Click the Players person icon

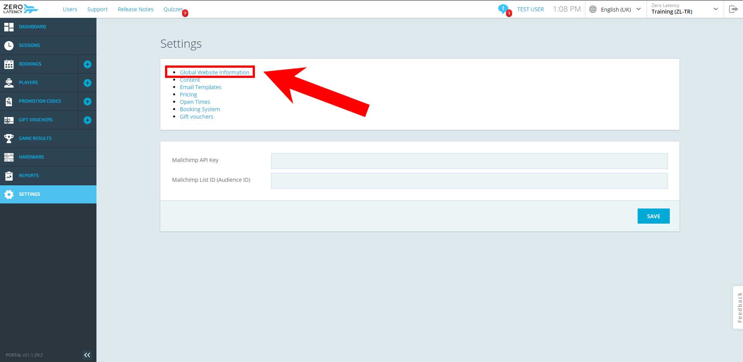9,83
